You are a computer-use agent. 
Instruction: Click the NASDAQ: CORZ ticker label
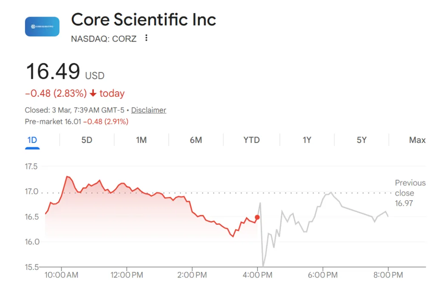coord(104,38)
